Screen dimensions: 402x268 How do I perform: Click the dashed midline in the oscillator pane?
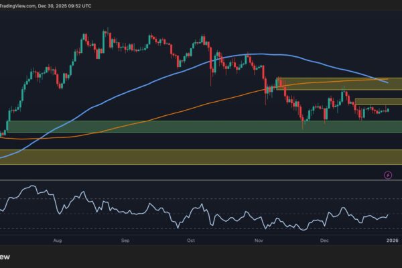(201, 214)
